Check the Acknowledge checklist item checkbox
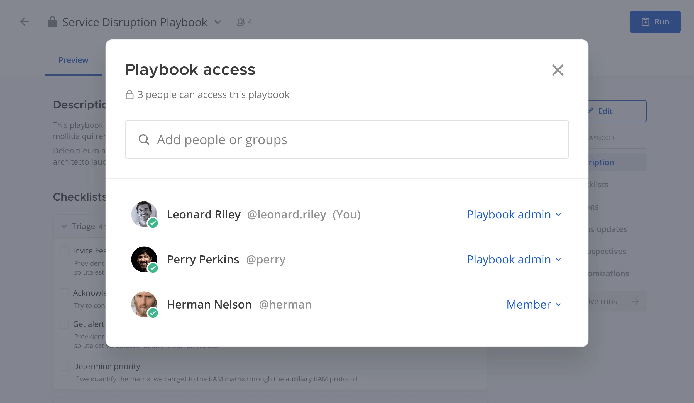 64,293
